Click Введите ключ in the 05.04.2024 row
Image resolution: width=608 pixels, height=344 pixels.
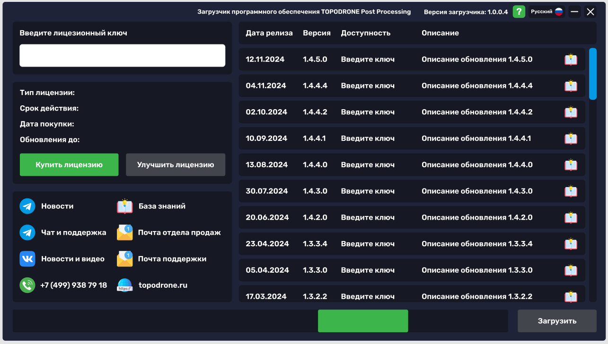coord(368,270)
